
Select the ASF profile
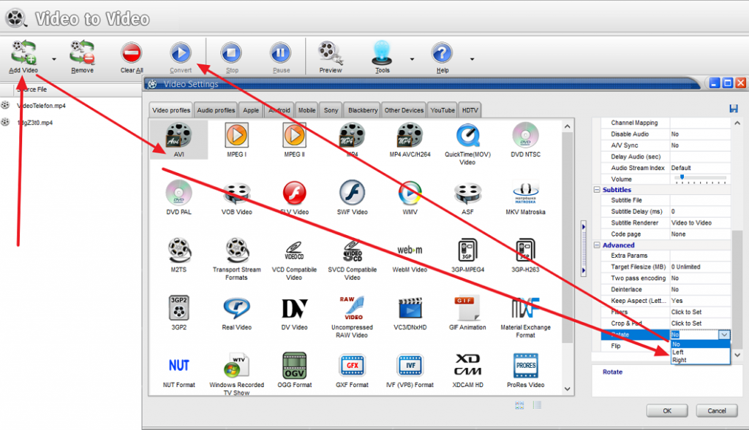[x=467, y=197]
